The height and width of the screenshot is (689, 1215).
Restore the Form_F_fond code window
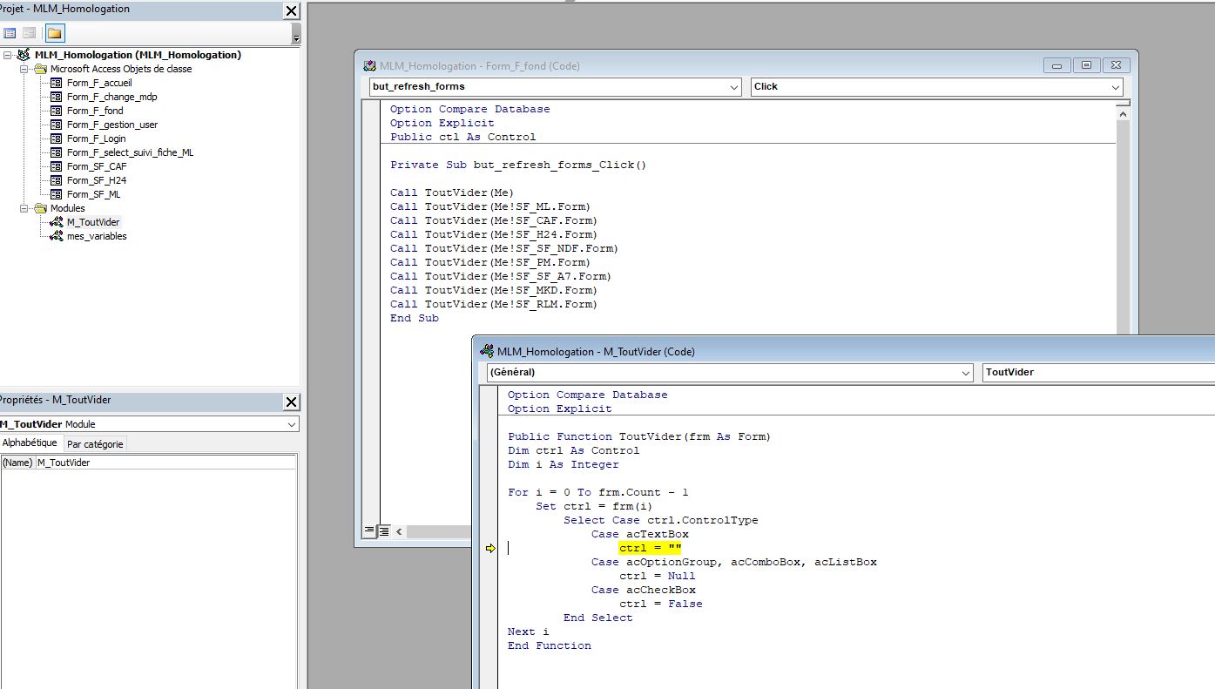(1086, 65)
